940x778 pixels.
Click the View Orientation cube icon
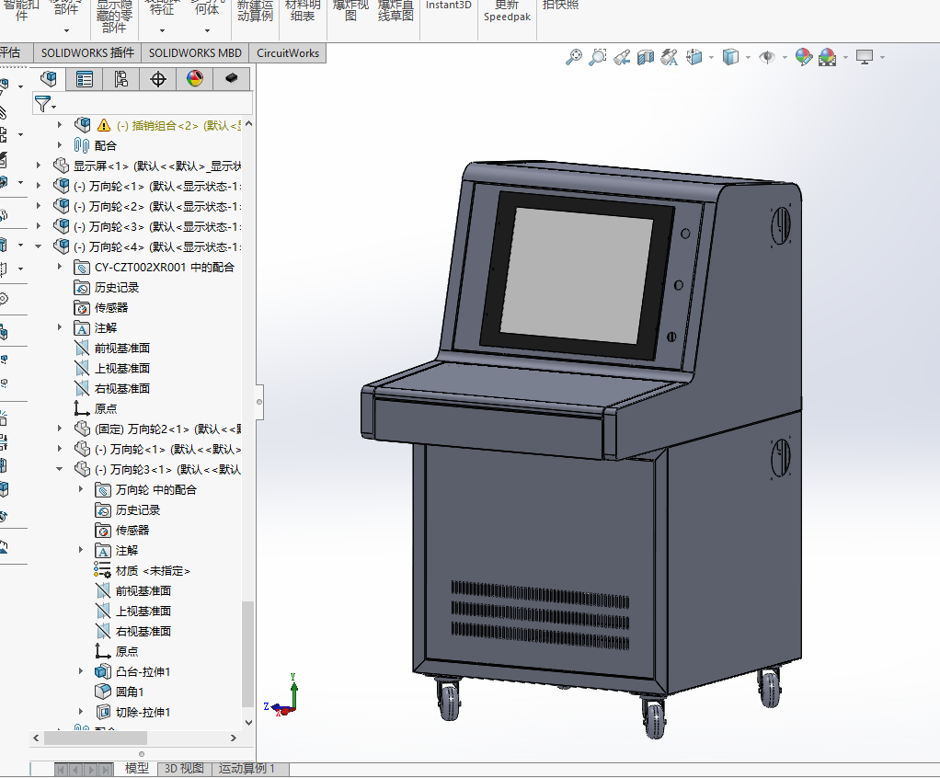click(x=694, y=57)
